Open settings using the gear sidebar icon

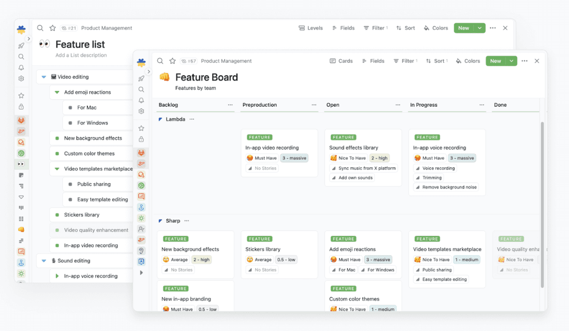click(141, 111)
